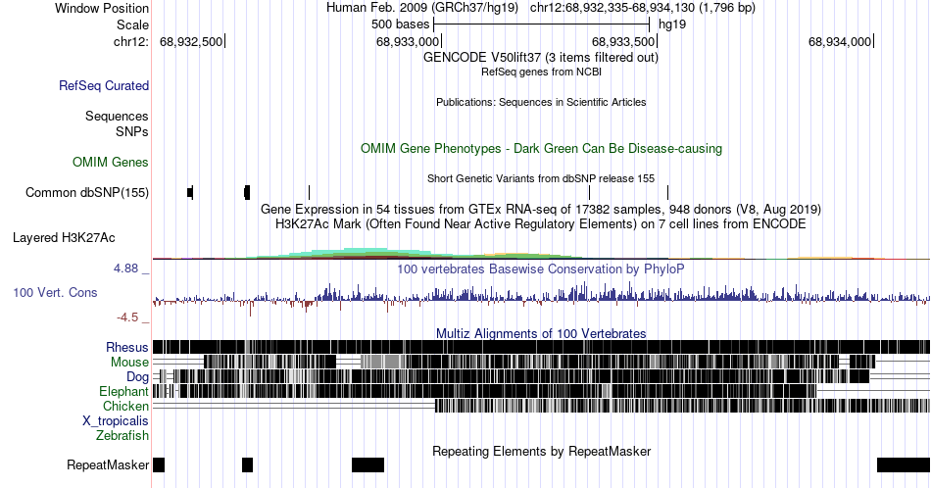The height and width of the screenshot is (488, 931).
Task: Select the Zebrafish alignment row label
Action: coord(122,435)
